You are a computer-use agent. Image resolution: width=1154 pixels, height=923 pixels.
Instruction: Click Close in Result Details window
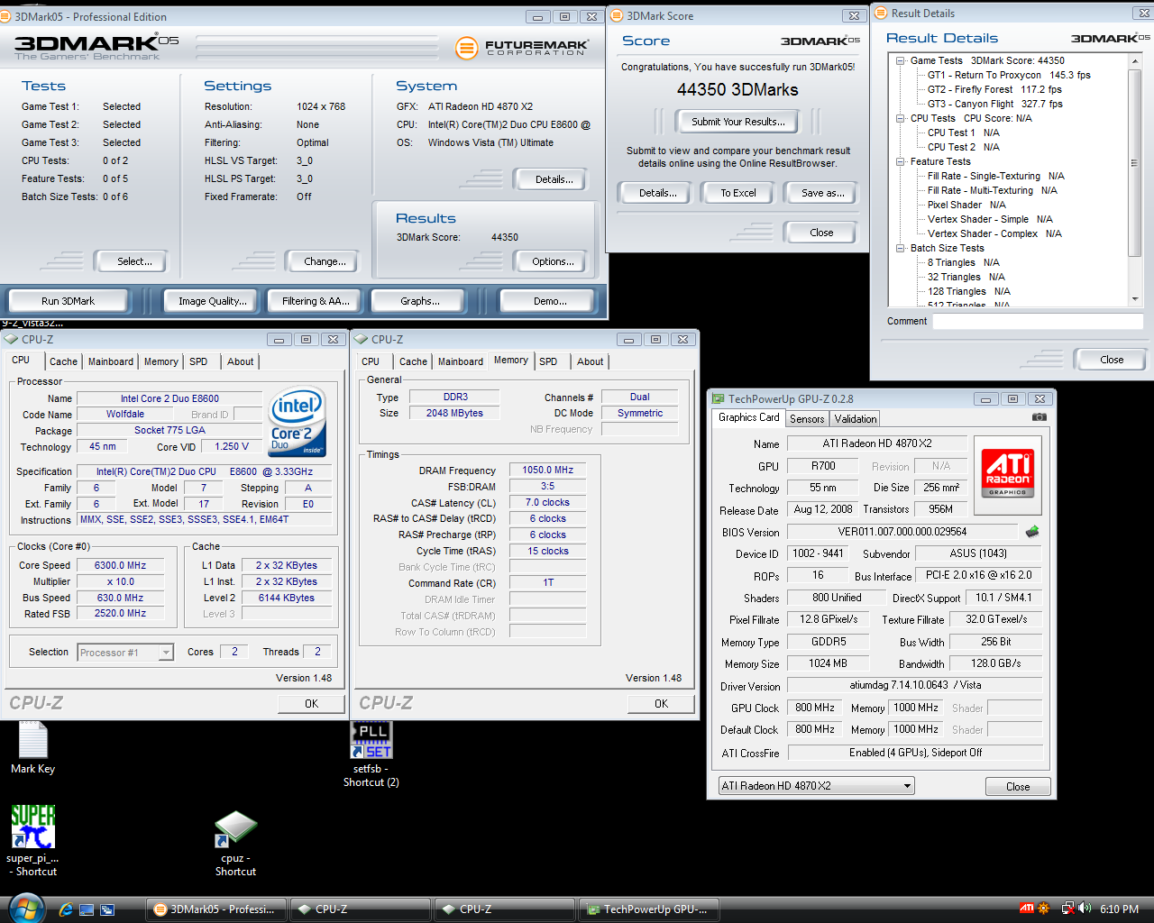point(1112,360)
